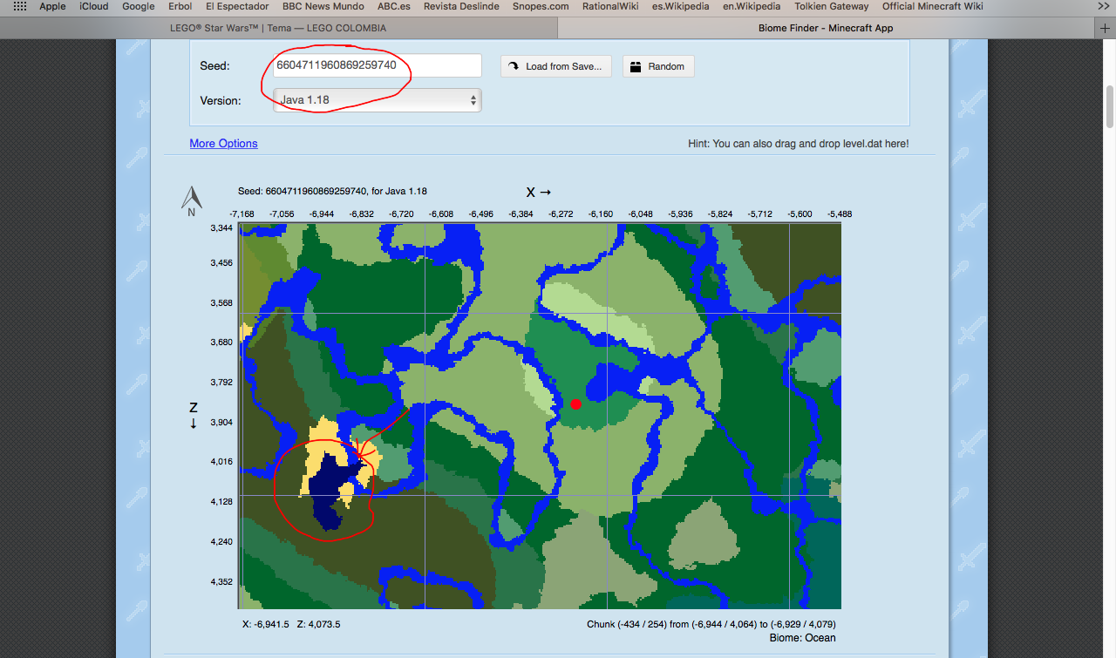Image resolution: width=1116 pixels, height=658 pixels.
Task: Open a new tab with plus button
Action: tap(1106, 28)
